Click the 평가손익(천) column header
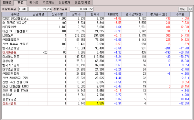 (159, 14)
